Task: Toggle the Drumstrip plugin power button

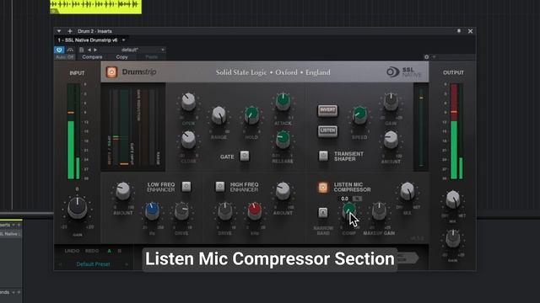Action: click(111, 72)
